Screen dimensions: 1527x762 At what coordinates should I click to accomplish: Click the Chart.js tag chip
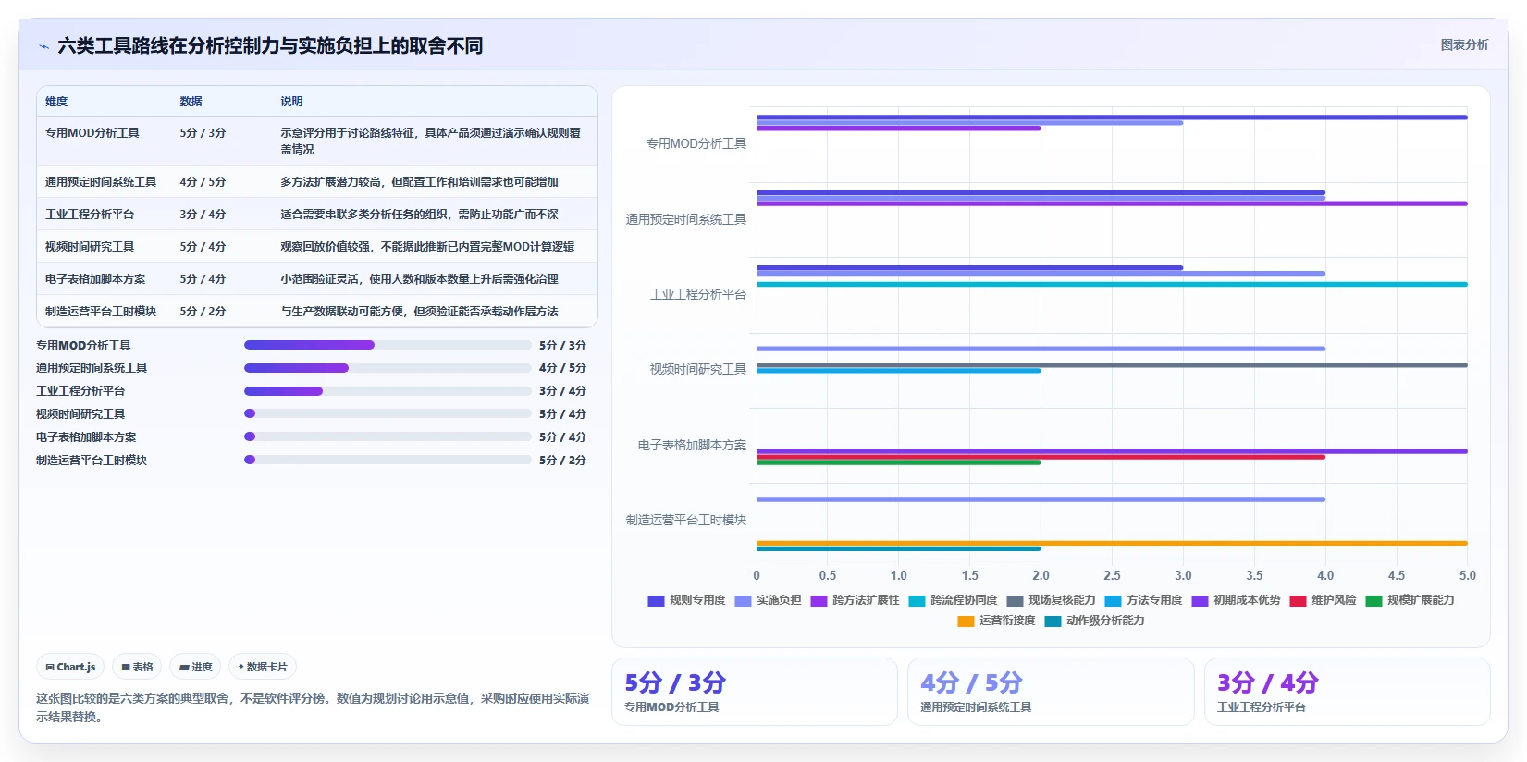coord(70,667)
